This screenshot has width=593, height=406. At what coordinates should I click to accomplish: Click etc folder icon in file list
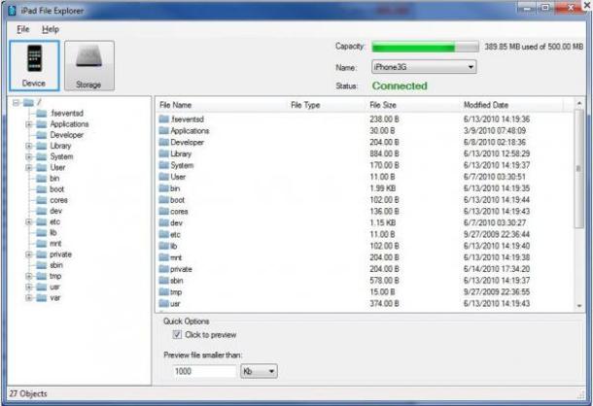[x=163, y=234]
